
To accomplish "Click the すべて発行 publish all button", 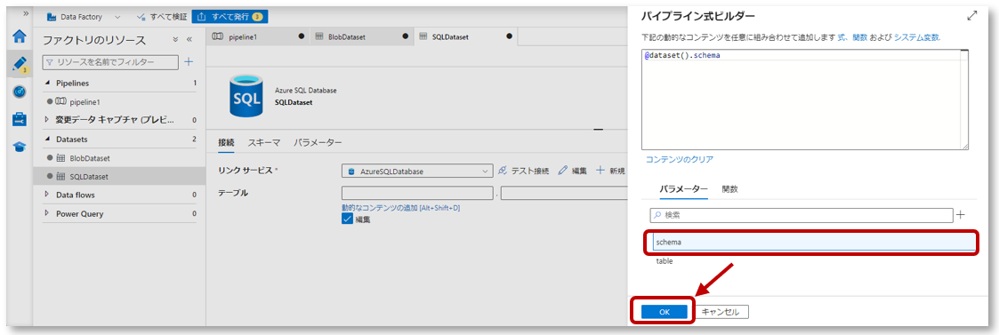I will point(230,17).
